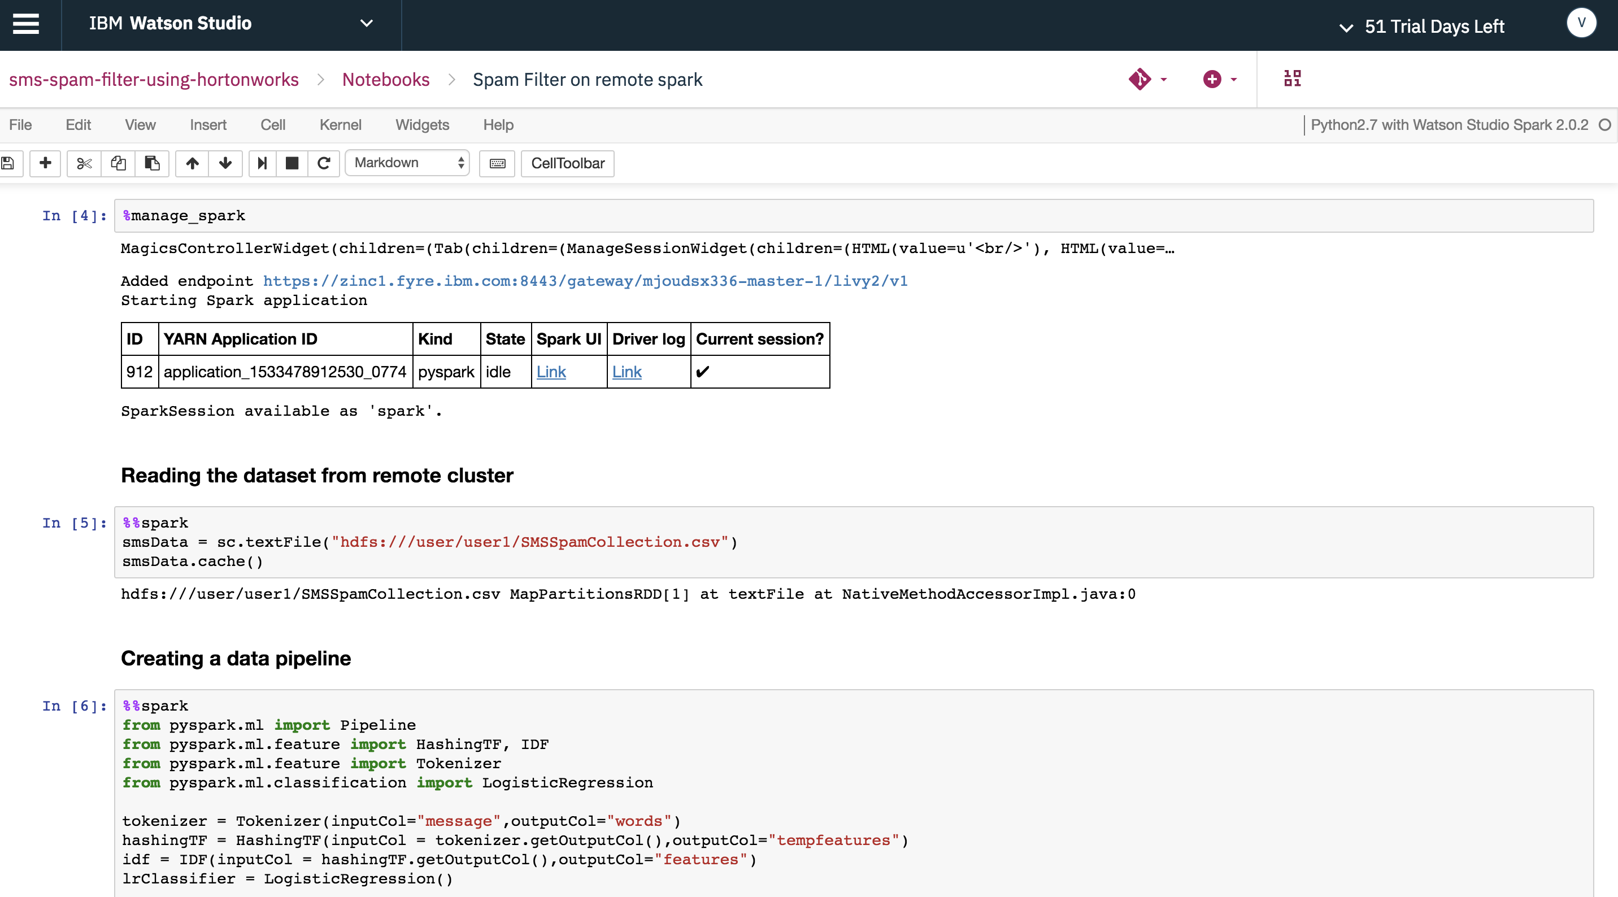Insert cell below with plus icon

tap(45, 163)
